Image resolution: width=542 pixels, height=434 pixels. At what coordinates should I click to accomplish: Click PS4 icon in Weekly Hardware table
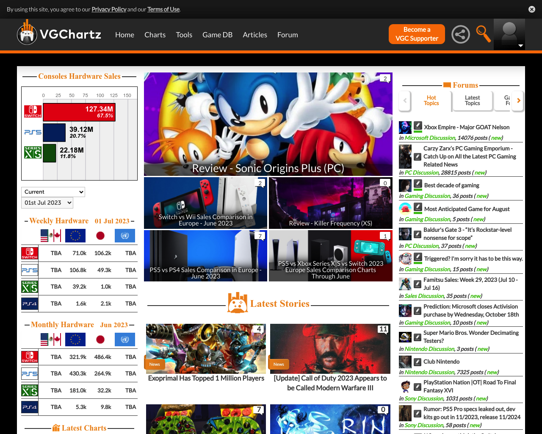tap(30, 303)
